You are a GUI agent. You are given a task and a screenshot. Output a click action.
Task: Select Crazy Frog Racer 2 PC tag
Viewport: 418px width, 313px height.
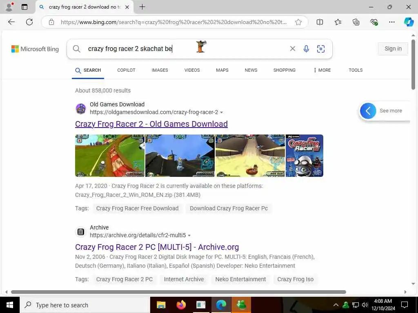coord(124,279)
